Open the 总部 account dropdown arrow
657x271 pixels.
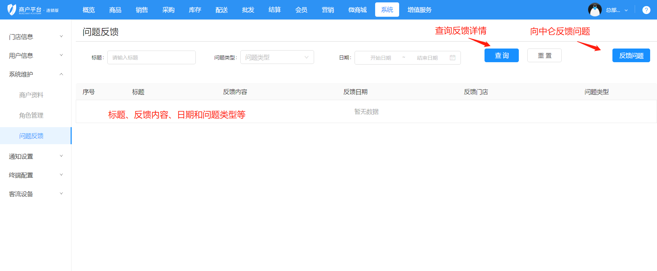point(626,10)
